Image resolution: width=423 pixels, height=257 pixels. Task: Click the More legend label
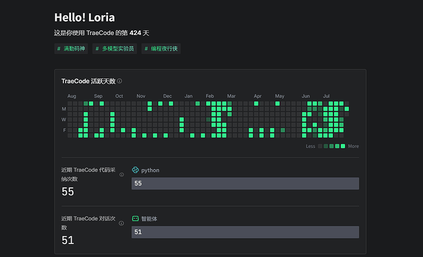[x=353, y=146]
